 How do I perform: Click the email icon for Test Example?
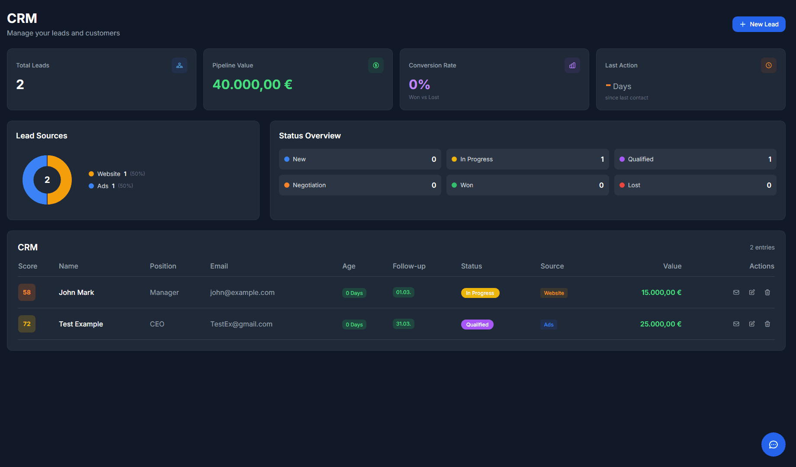point(736,324)
